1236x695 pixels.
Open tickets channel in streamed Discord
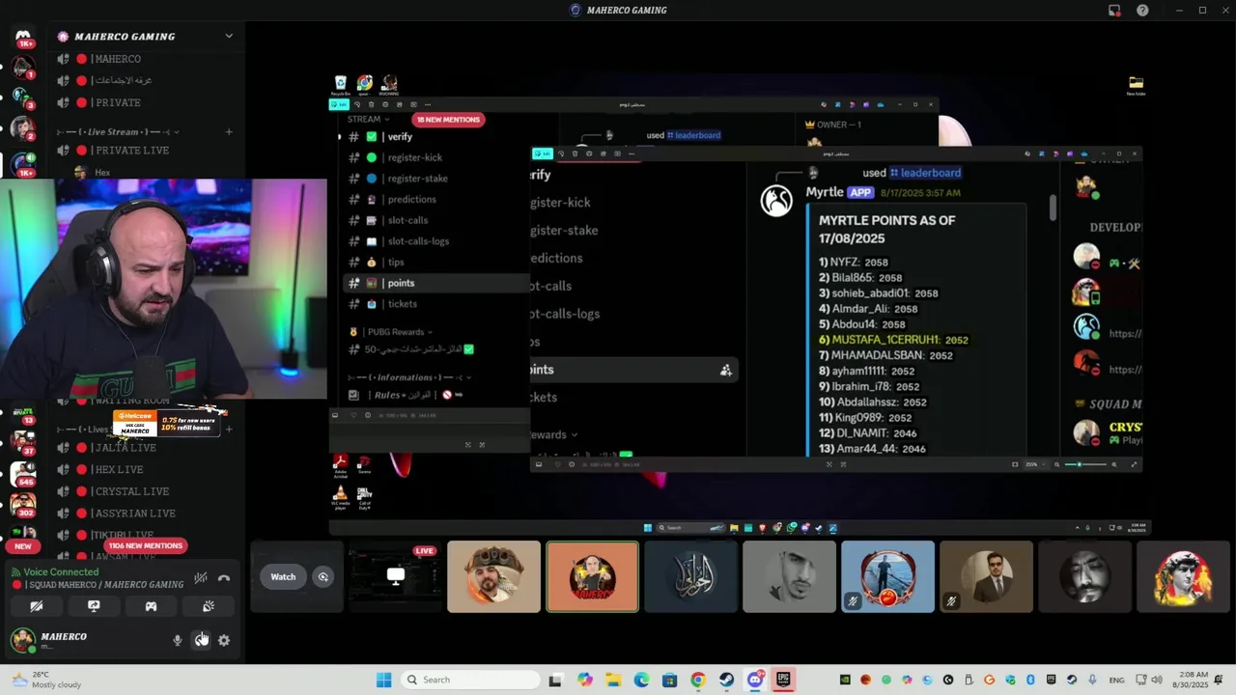click(403, 304)
